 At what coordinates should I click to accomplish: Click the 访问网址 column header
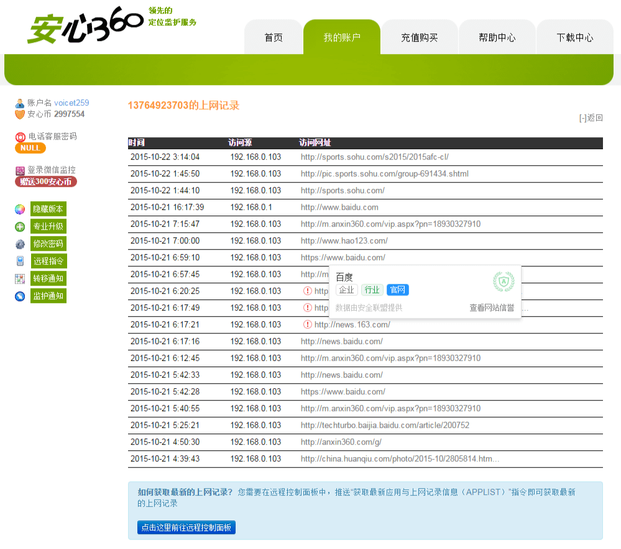(x=315, y=142)
